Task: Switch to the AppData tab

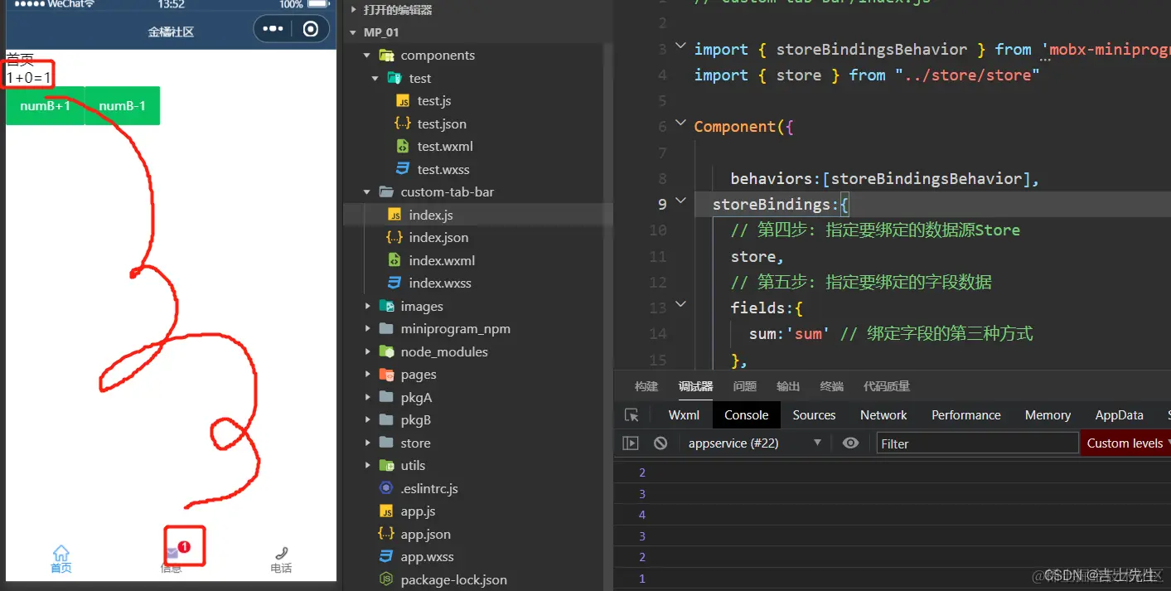Action: coord(1119,415)
